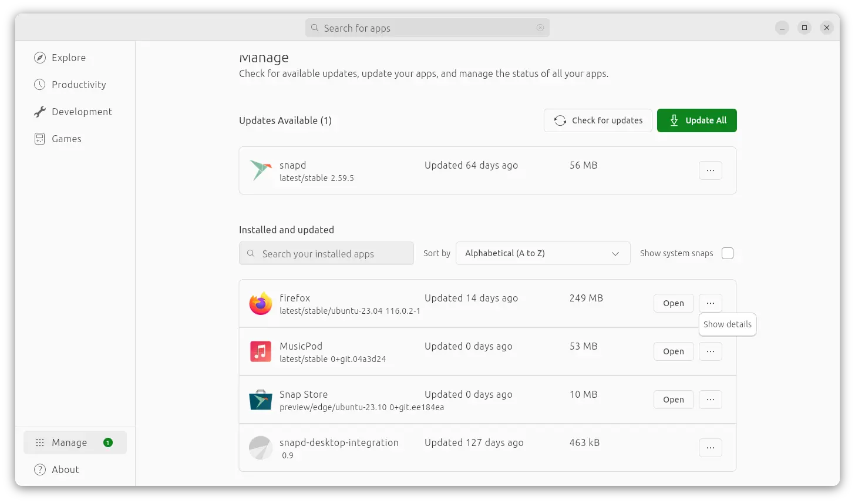855x503 pixels.
Task: Click the Snap Store app icon
Action: tap(260, 400)
